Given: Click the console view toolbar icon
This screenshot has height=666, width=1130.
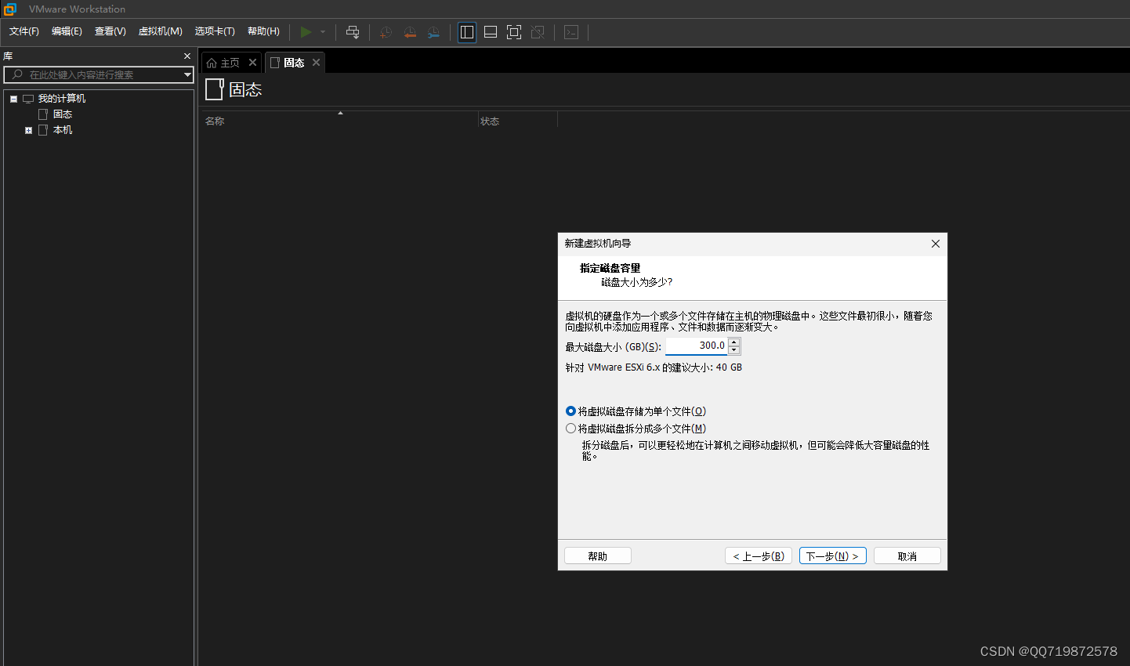Looking at the screenshot, I should click(x=571, y=32).
